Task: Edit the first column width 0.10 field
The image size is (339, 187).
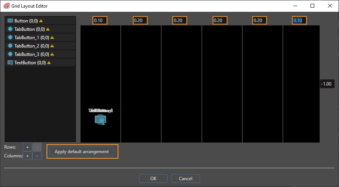Action: tap(100, 20)
